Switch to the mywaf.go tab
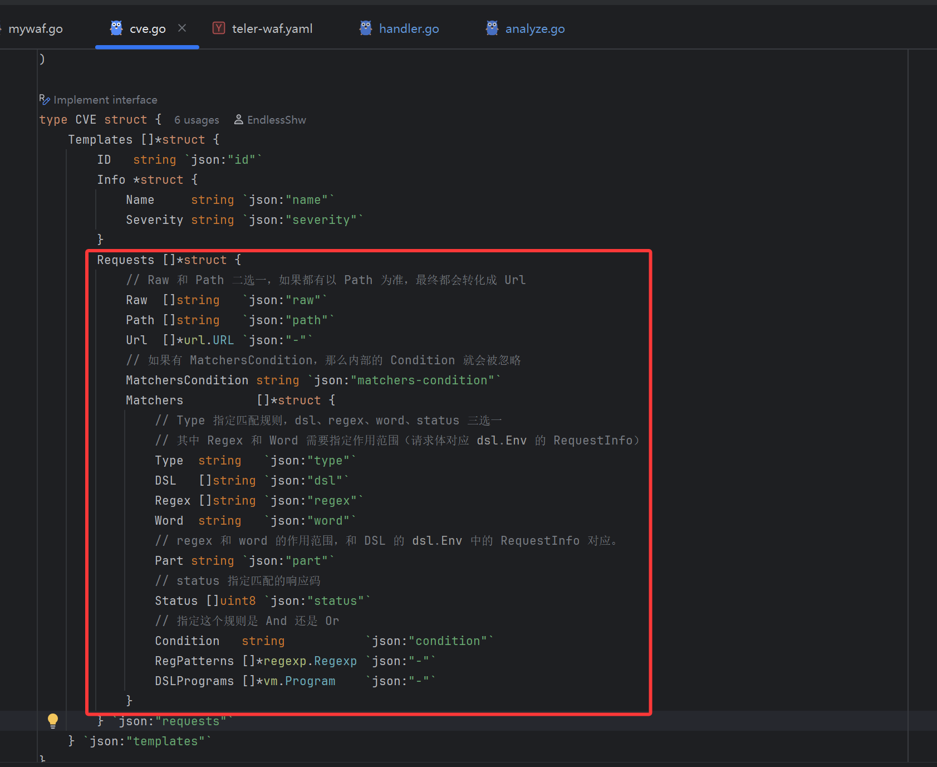This screenshot has width=937, height=767. pos(36,29)
